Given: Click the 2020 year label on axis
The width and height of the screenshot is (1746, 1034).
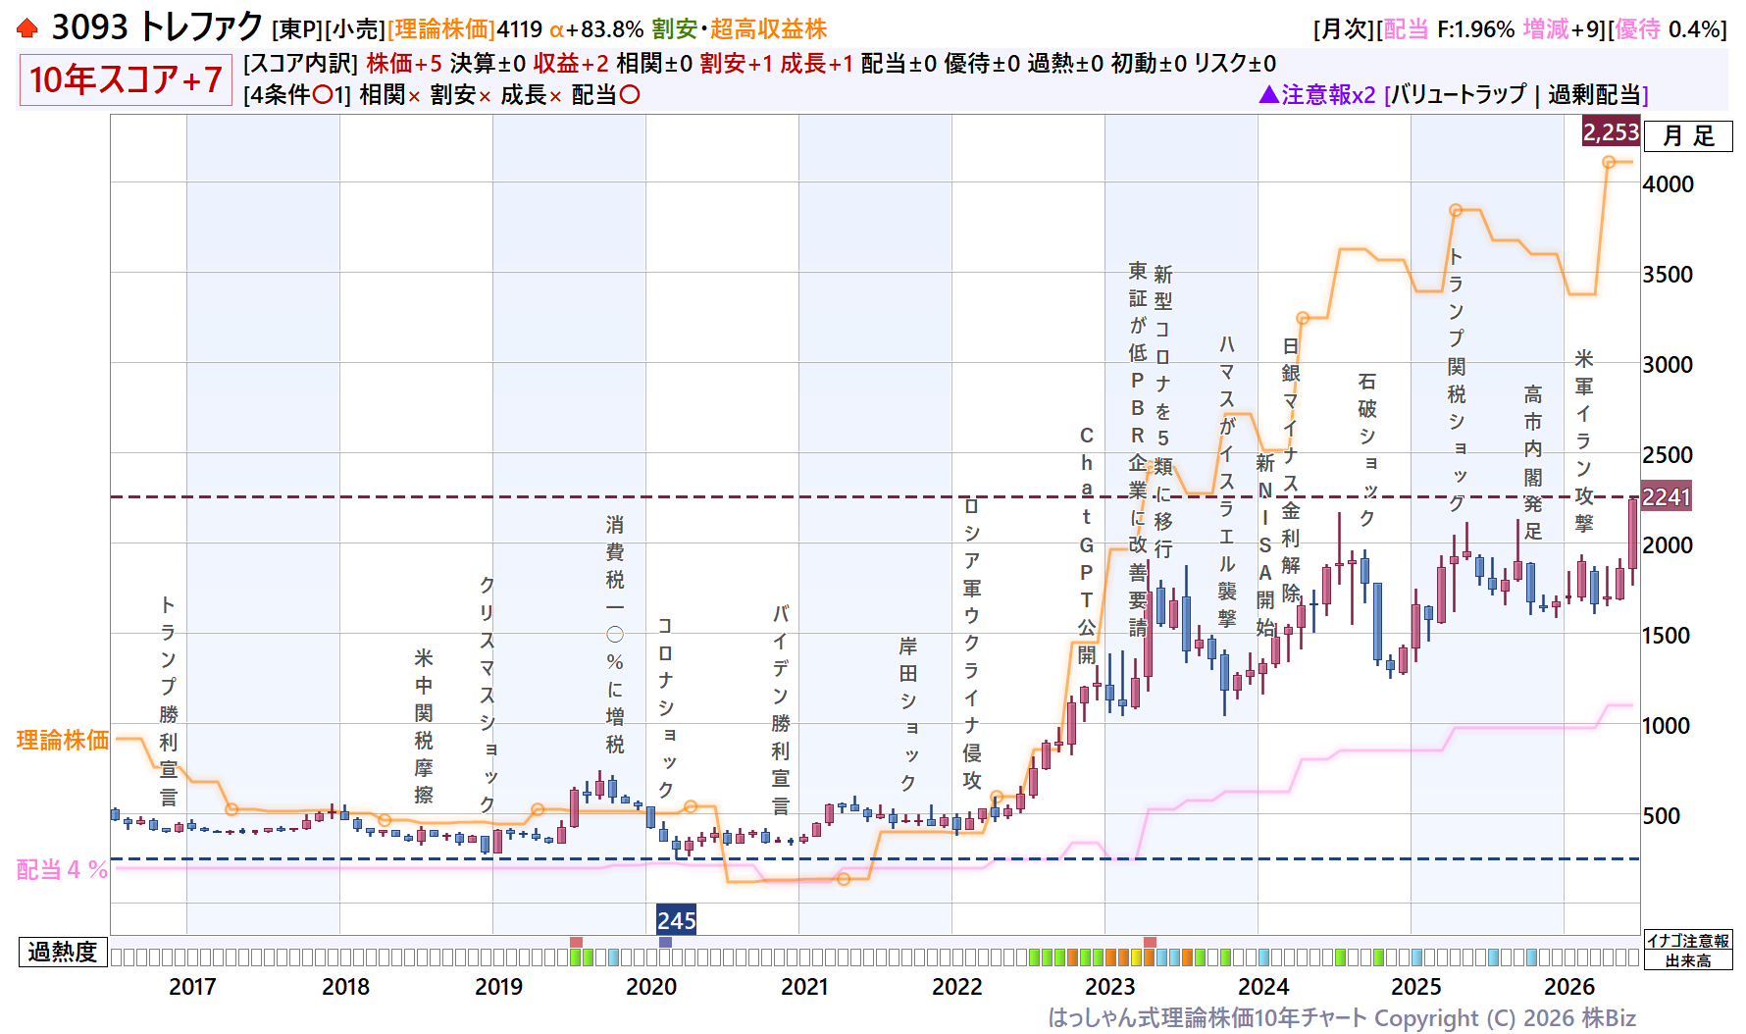Looking at the screenshot, I should pyautogui.click(x=651, y=987).
